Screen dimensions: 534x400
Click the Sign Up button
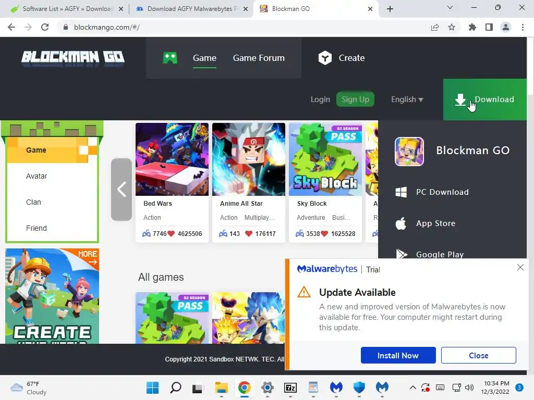point(355,99)
